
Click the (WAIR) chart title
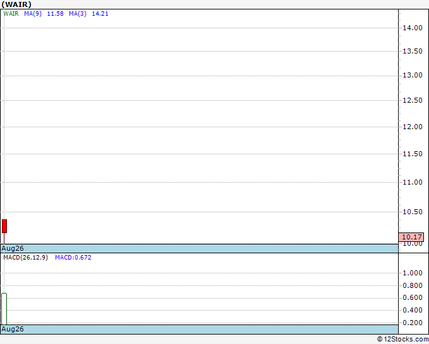coord(16,4)
